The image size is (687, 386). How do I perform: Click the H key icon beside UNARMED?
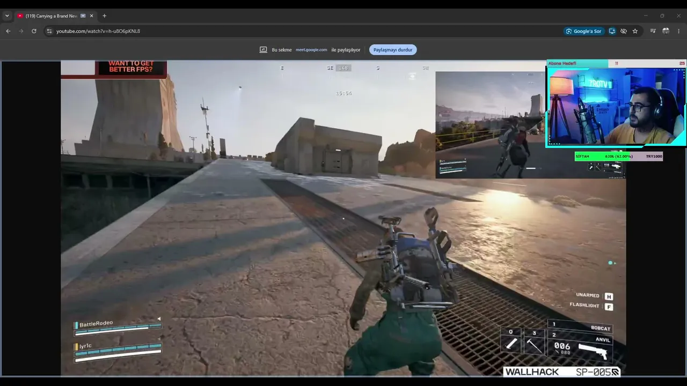coord(609,296)
